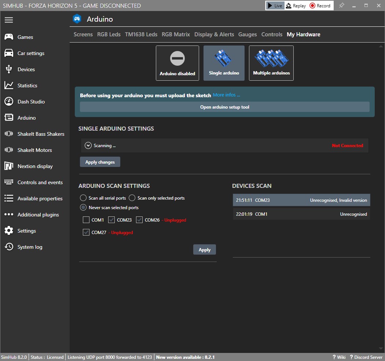Open the Nextion display icon

tap(9, 166)
